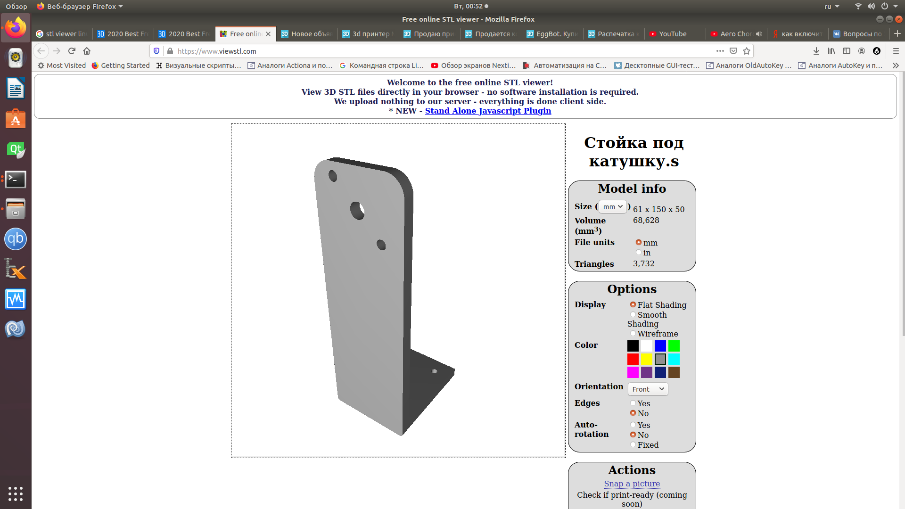905x509 pixels.
Task: Launch Terminal from the Ubuntu dock
Action: point(16,179)
